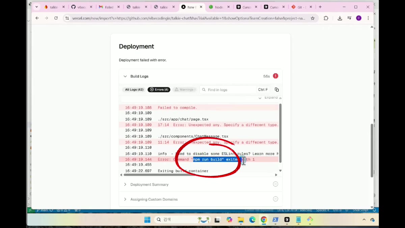Open the Cursor editor taskbar icon
Image resolution: width=405 pixels, height=228 pixels.
(x=287, y=220)
